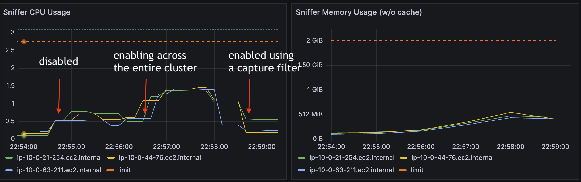Toggle ip-10-0-63-211.ec2.internal series in Memory legend
Screen dimensions: 581x182
click(x=352, y=170)
